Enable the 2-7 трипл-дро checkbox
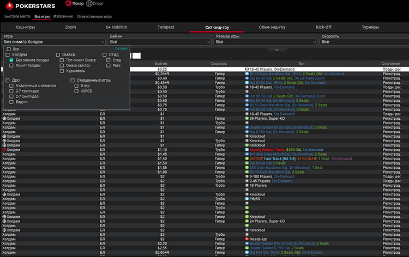 pyautogui.click(x=11, y=91)
